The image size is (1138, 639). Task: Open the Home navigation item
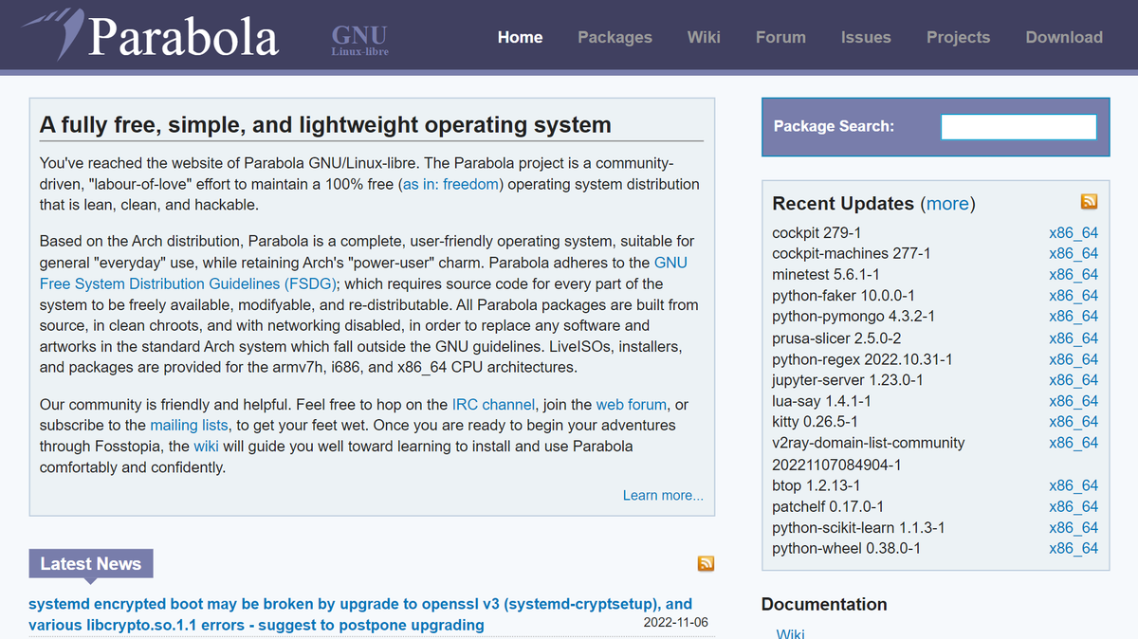520,37
